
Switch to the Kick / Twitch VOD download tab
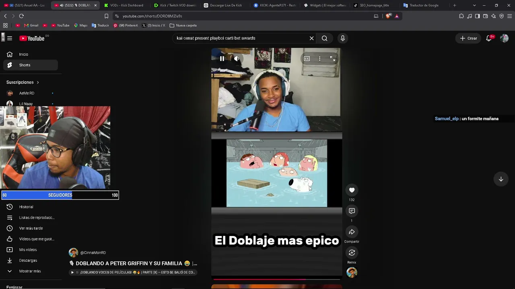coord(175,5)
